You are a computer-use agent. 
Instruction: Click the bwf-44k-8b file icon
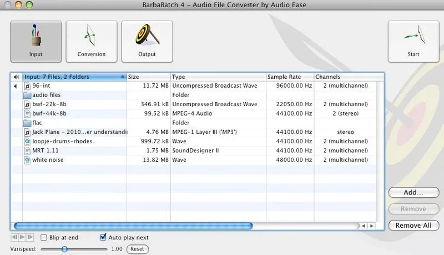click(x=27, y=114)
